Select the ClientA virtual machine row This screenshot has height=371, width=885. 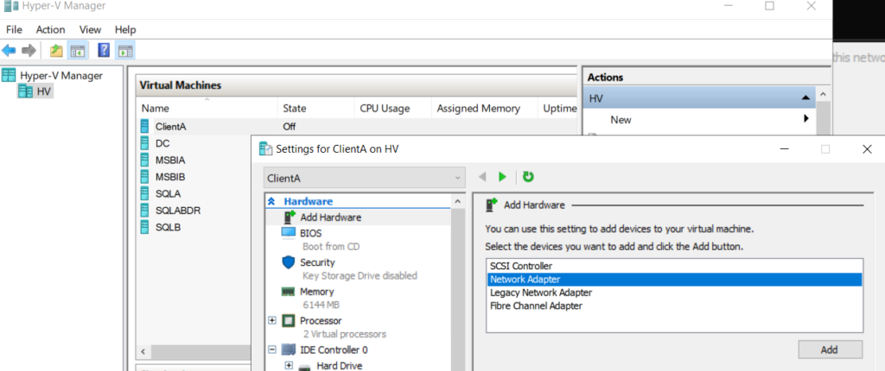click(x=359, y=126)
